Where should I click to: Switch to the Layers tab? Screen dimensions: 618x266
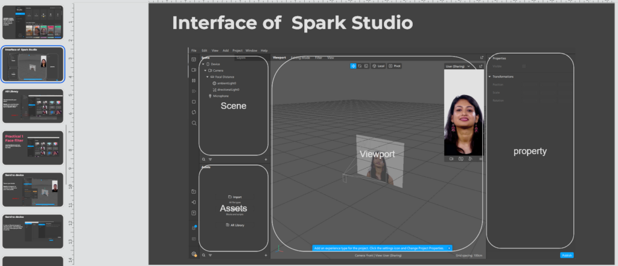click(x=241, y=58)
